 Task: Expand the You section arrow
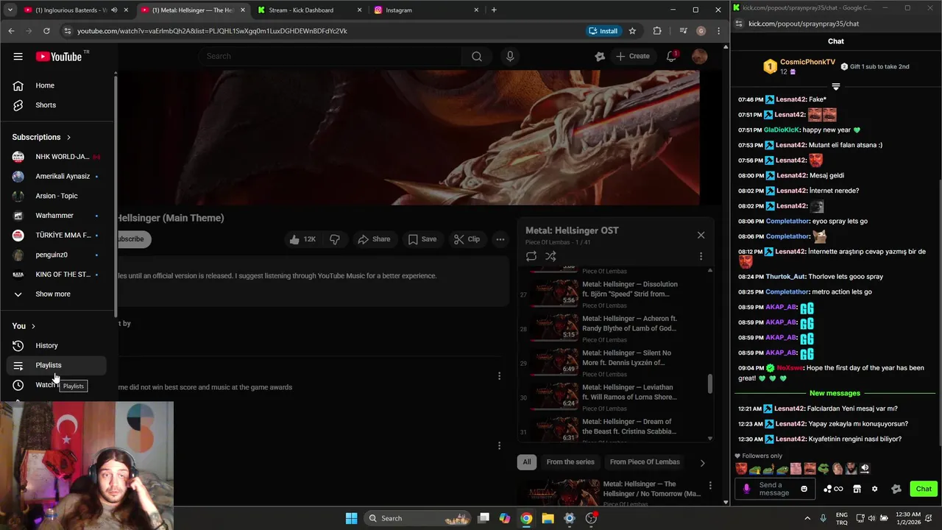(x=33, y=326)
